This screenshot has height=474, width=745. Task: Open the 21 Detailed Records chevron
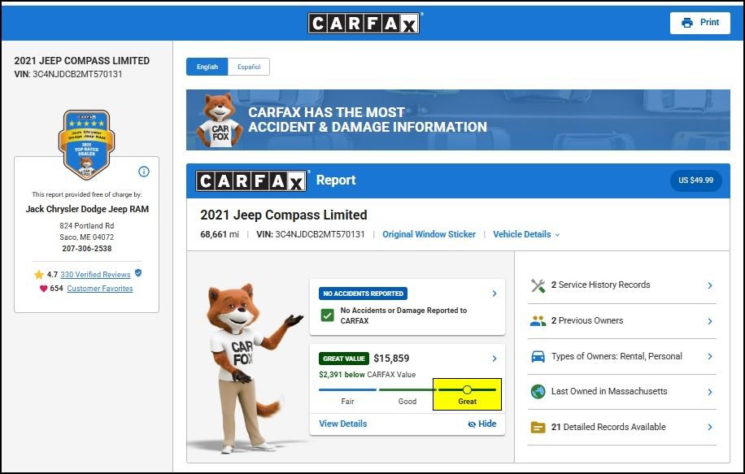click(x=710, y=427)
